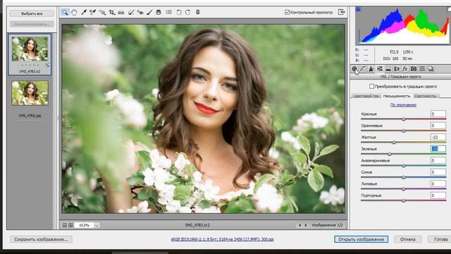Image resolution: width=451 pixels, height=254 pixels.
Task: Open the Snapshots panel icon
Action: [431, 68]
